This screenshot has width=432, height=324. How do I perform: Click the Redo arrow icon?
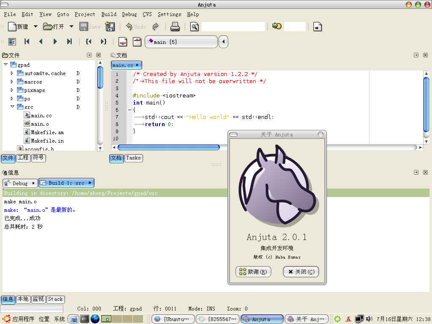(156, 27)
